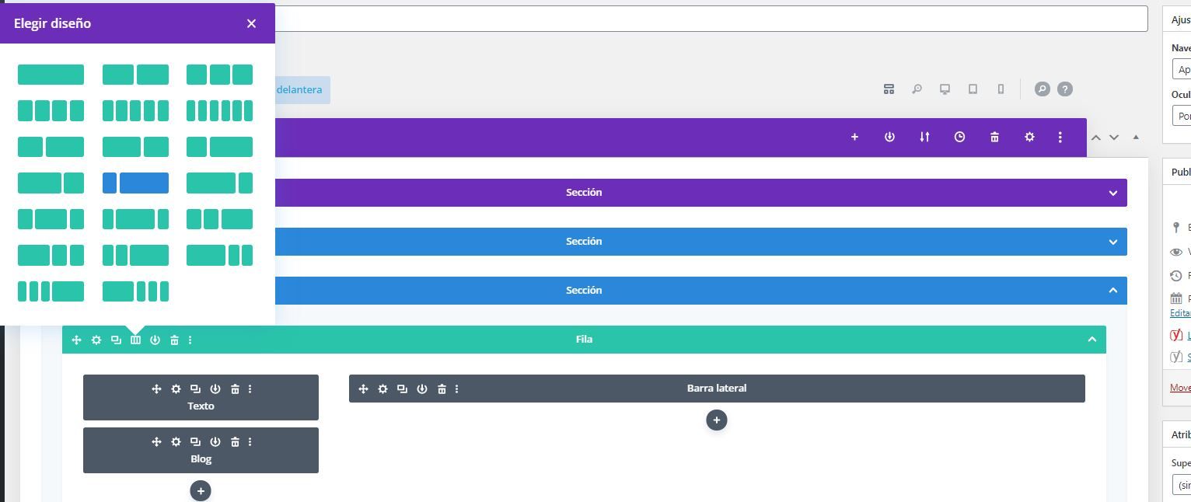This screenshot has height=502, width=1191.
Task: Choose the two equal columns layout
Action: click(x=135, y=75)
